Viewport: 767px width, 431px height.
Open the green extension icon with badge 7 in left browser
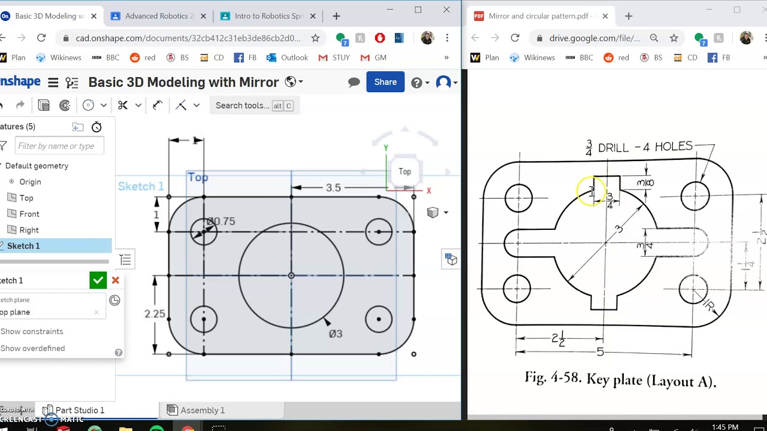[x=342, y=39]
